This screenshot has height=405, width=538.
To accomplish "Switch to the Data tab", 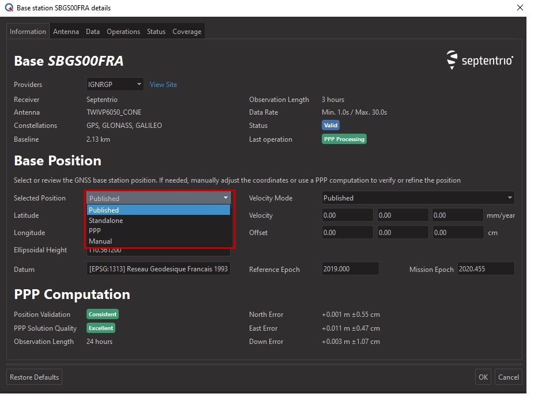I will (93, 32).
